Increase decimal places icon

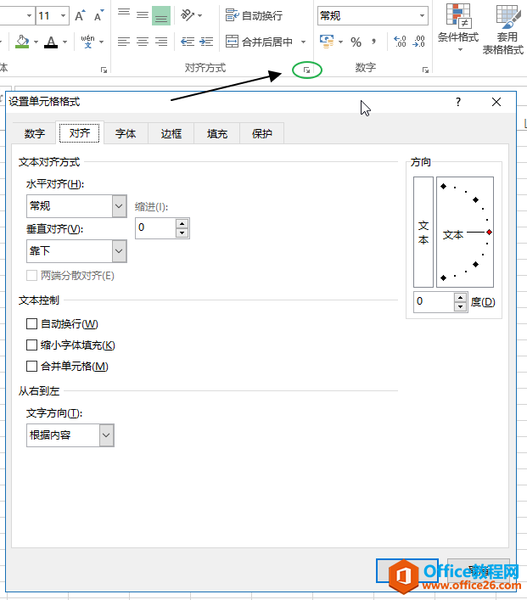(x=400, y=42)
